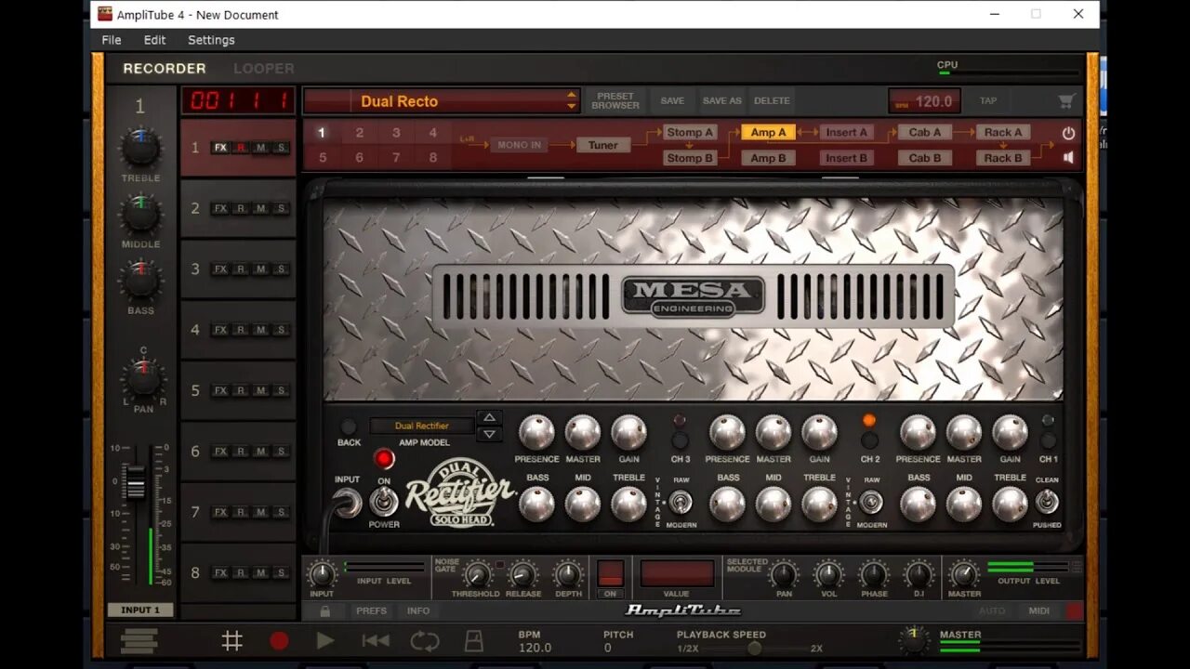The image size is (1190, 669).
Task: Flip the amp POWER switch
Action: [x=384, y=503]
